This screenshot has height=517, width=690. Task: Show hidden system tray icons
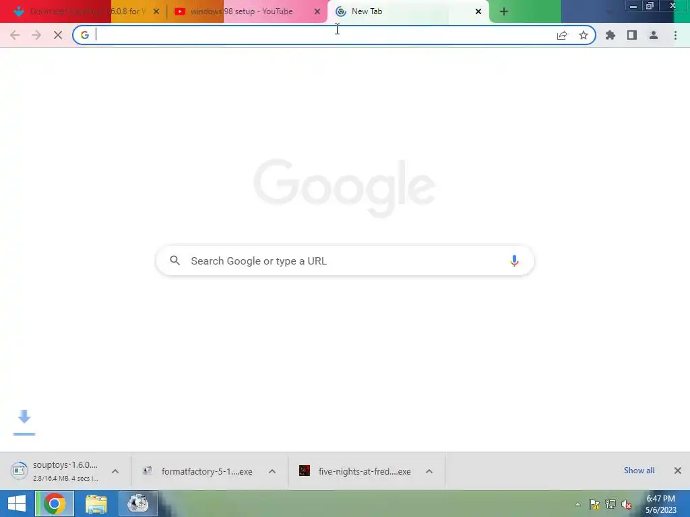tap(577, 504)
